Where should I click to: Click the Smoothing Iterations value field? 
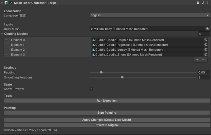pyautogui.click(x=204, y=77)
